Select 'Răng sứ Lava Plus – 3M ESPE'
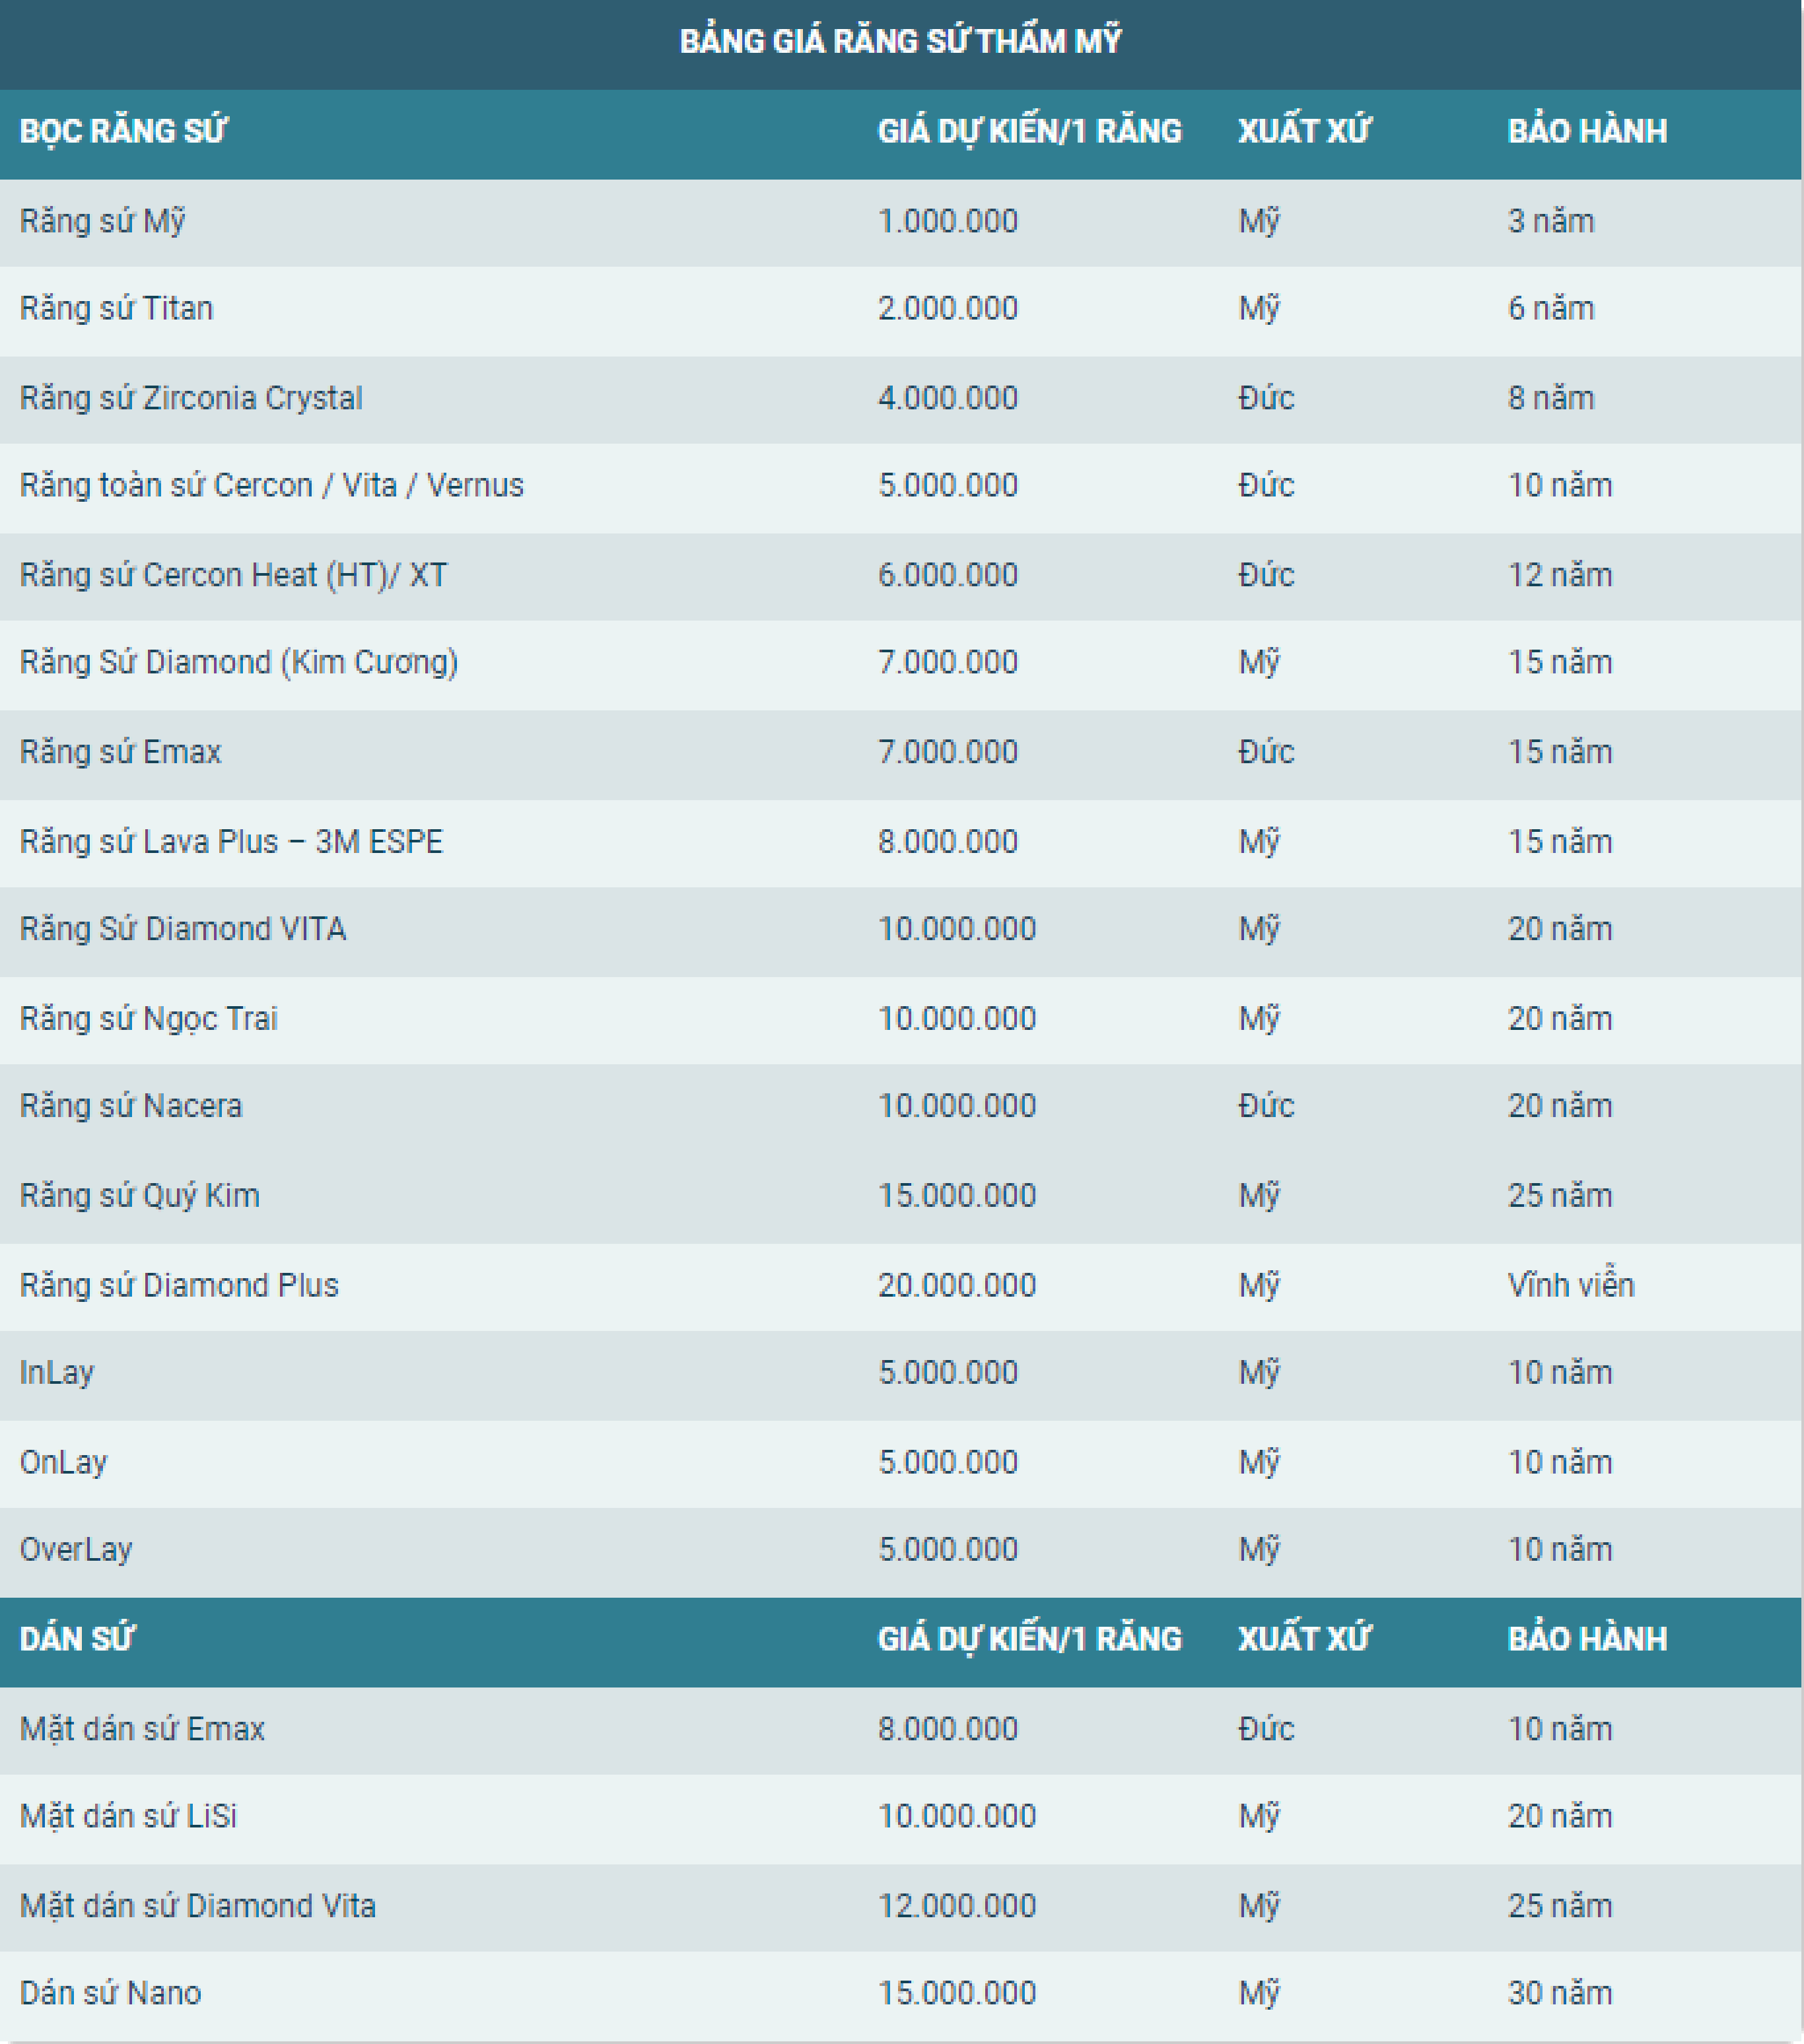 [231, 842]
